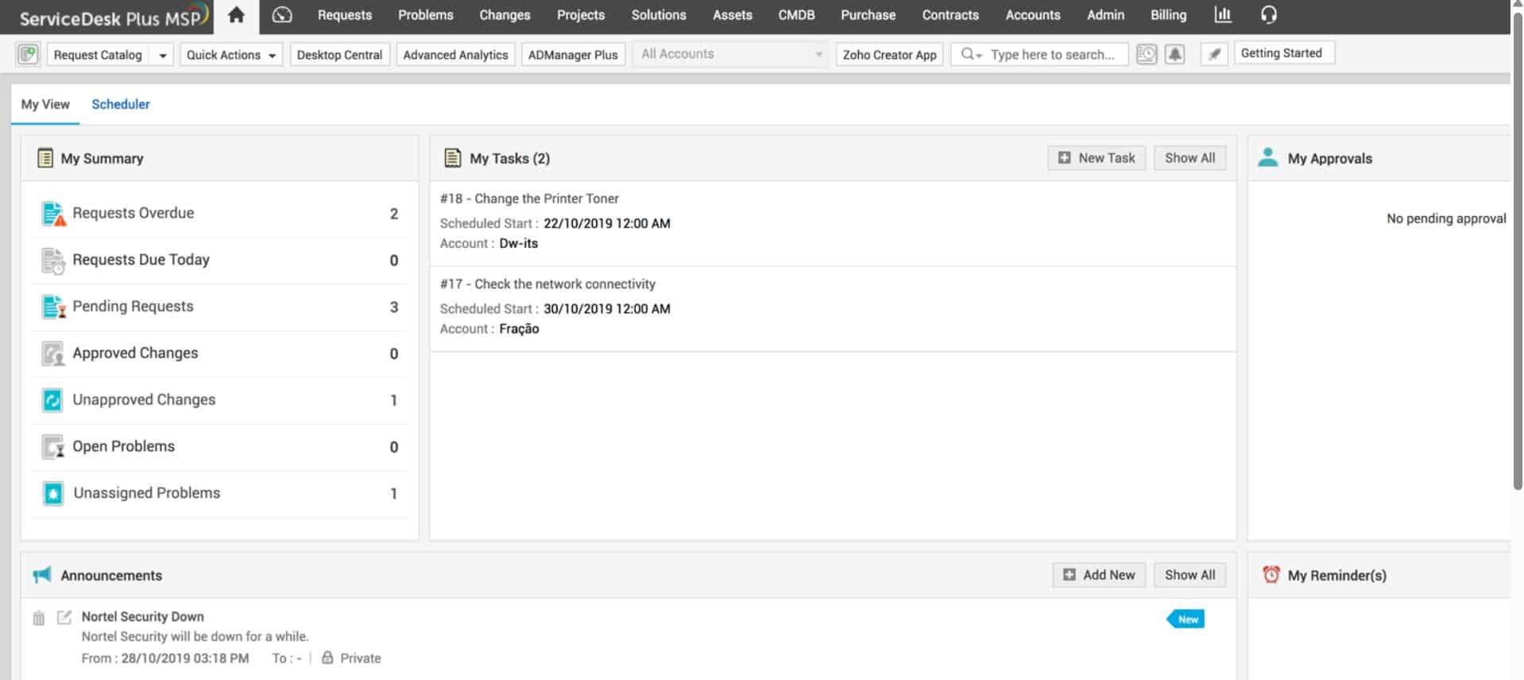Open task #18 Change the Printer Toner
The width and height of the screenshot is (1524, 680).
pyautogui.click(x=529, y=199)
